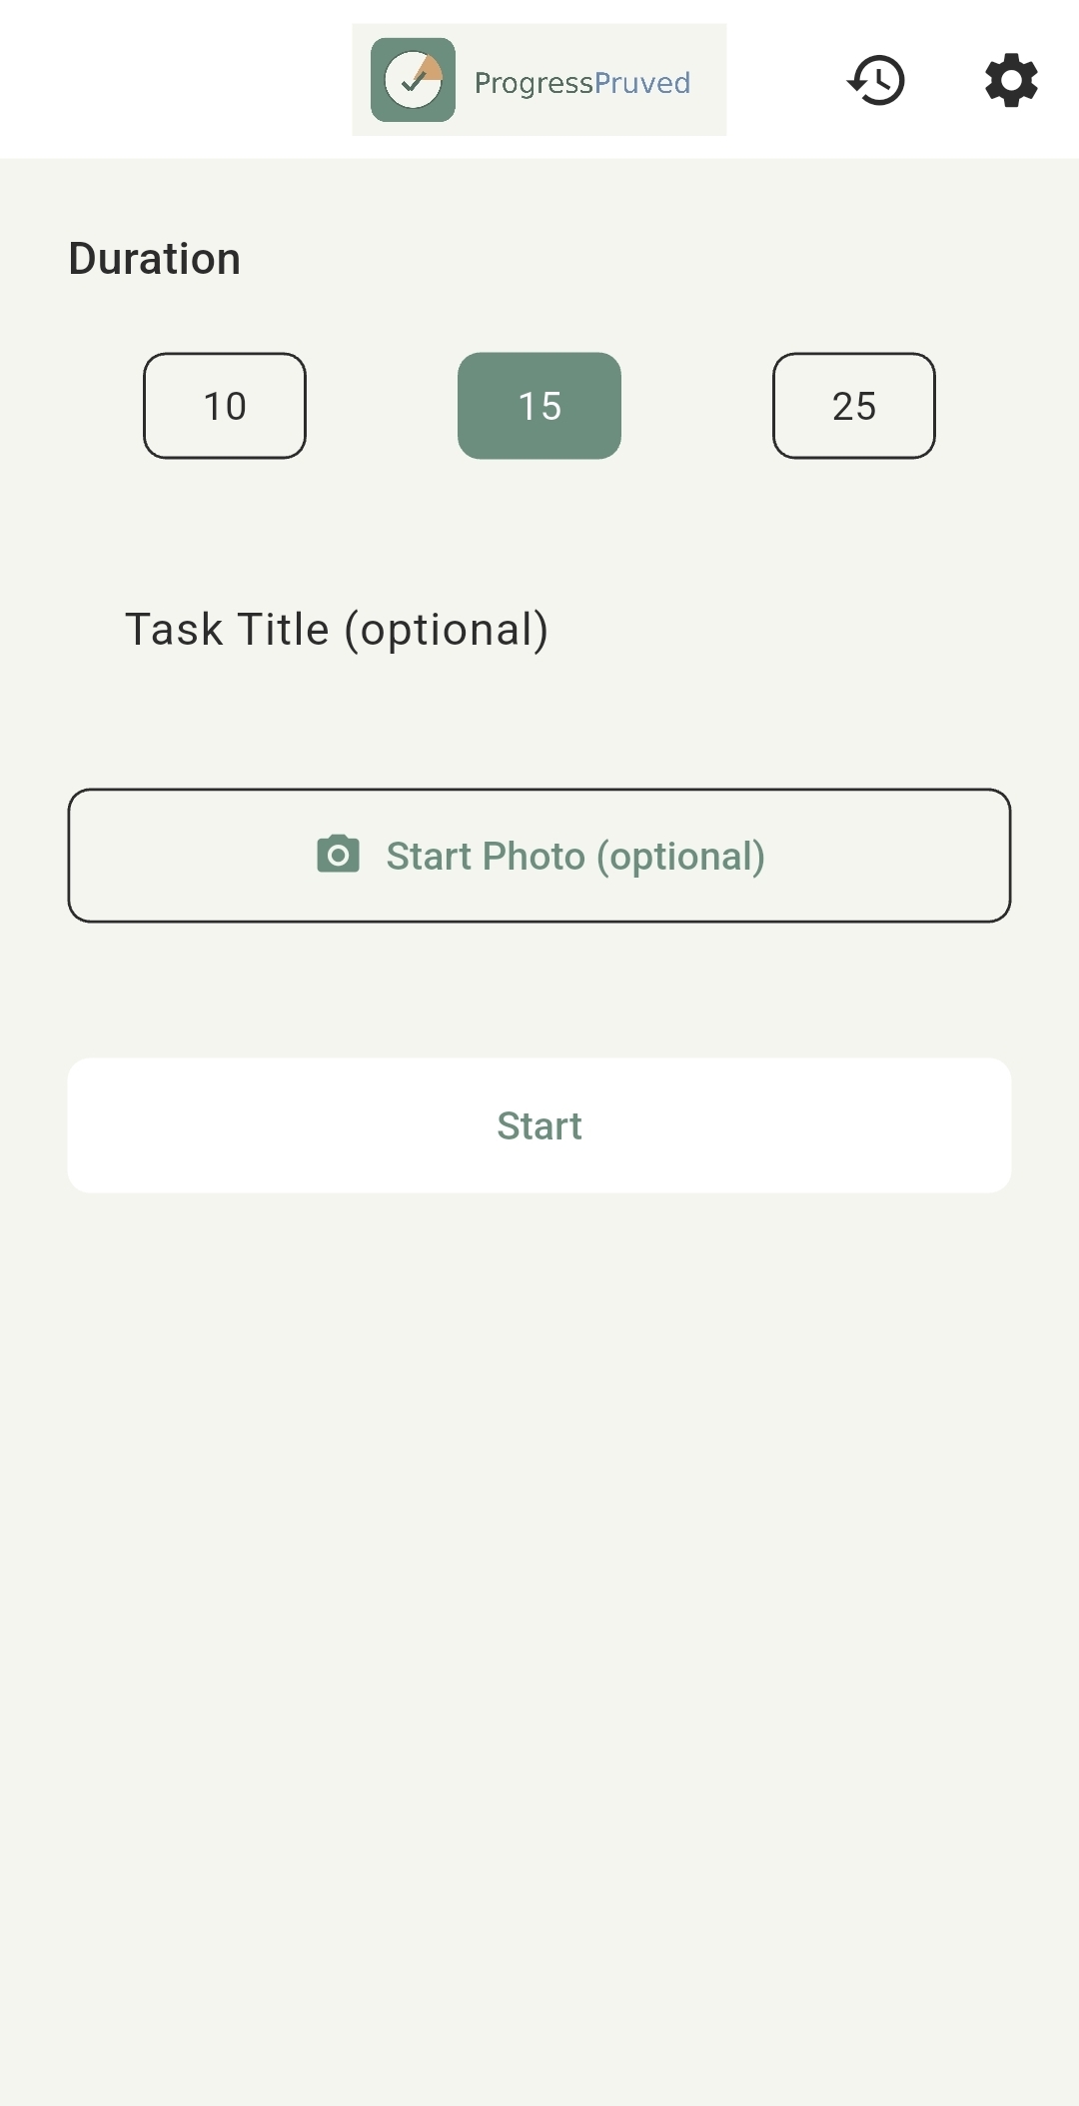Click the camera icon for start photo

pyautogui.click(x=338, y=855)
